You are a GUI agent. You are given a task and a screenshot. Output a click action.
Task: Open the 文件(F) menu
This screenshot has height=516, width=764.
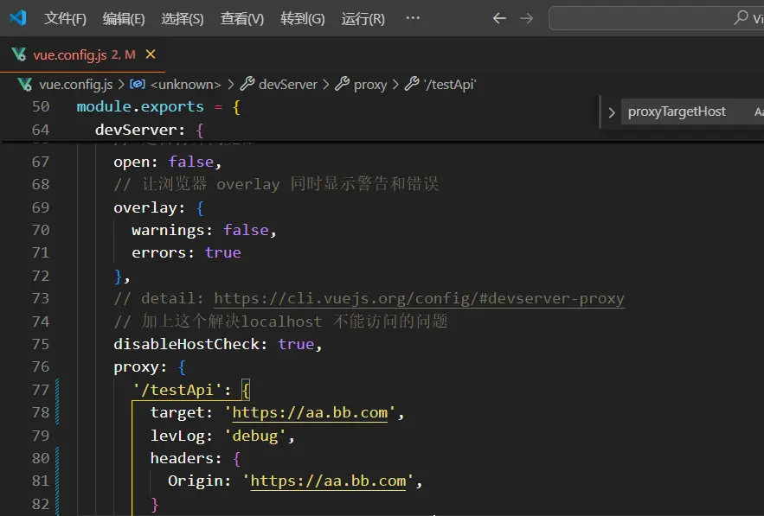65,18
